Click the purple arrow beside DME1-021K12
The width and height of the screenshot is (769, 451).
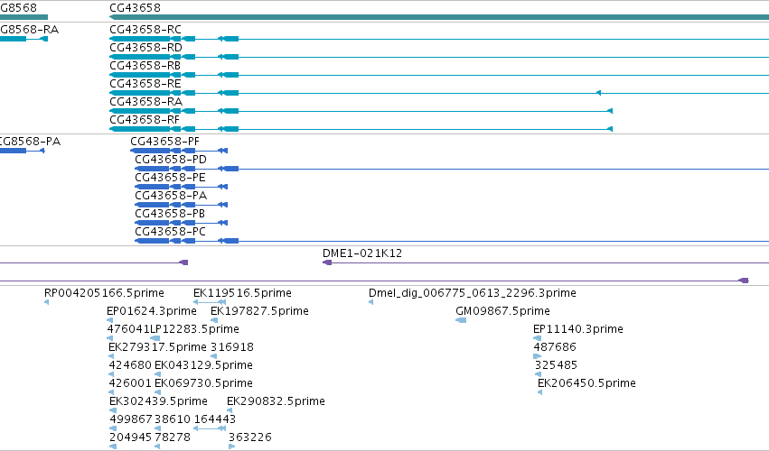click(327, 263)
